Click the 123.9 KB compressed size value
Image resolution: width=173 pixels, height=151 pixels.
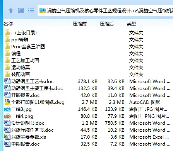[x=115, y=109]
